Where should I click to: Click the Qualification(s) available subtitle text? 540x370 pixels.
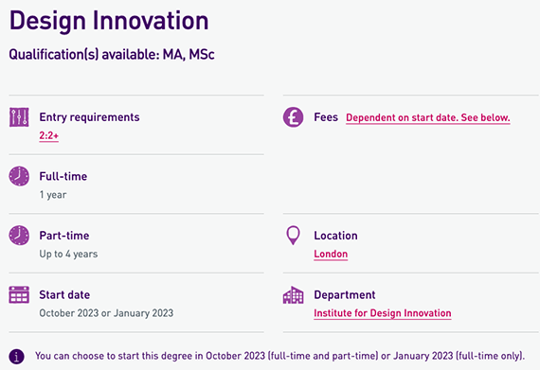112,54
